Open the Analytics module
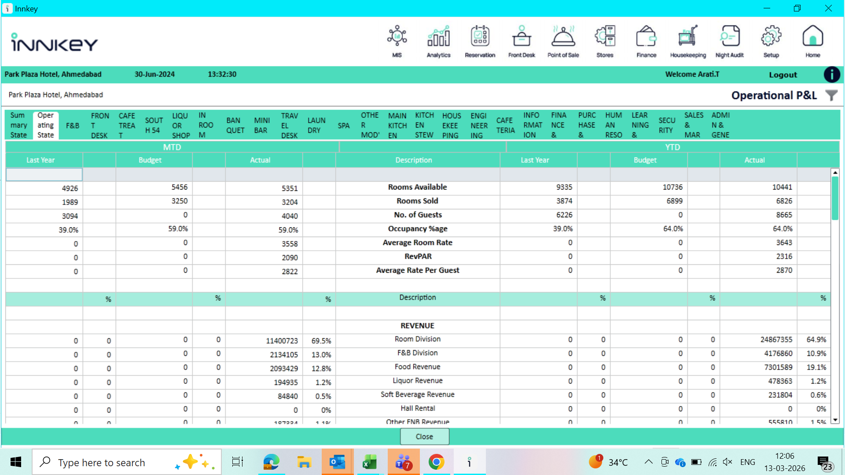The image size is (845, 475). coord(438,41)
